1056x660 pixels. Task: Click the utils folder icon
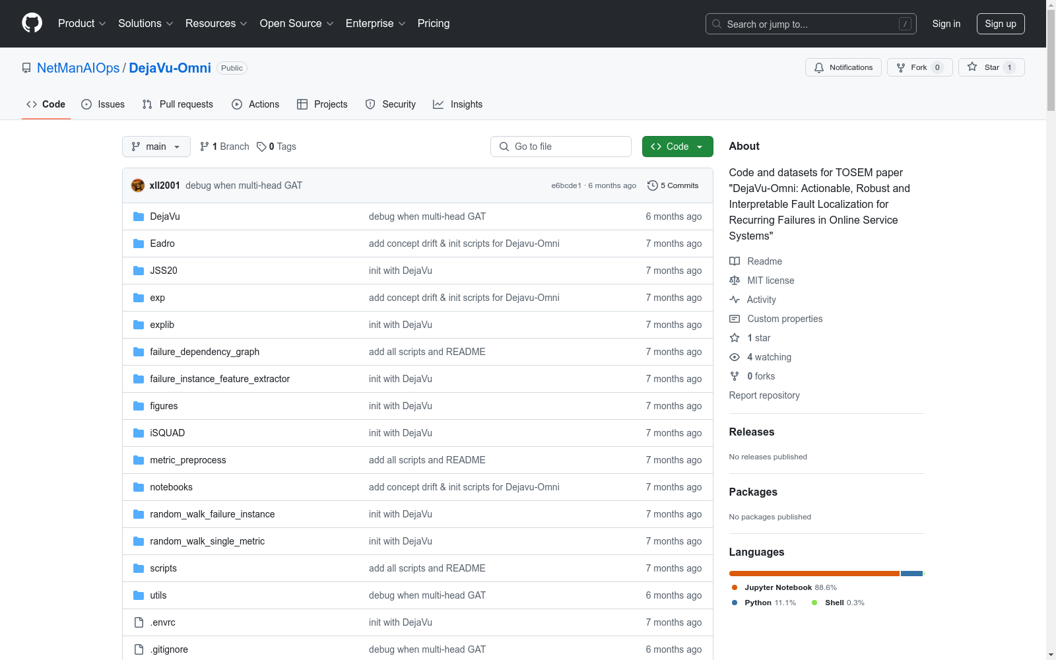click(x=139, y=595)
